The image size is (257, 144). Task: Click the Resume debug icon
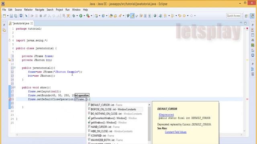click(x=32, y=16)
